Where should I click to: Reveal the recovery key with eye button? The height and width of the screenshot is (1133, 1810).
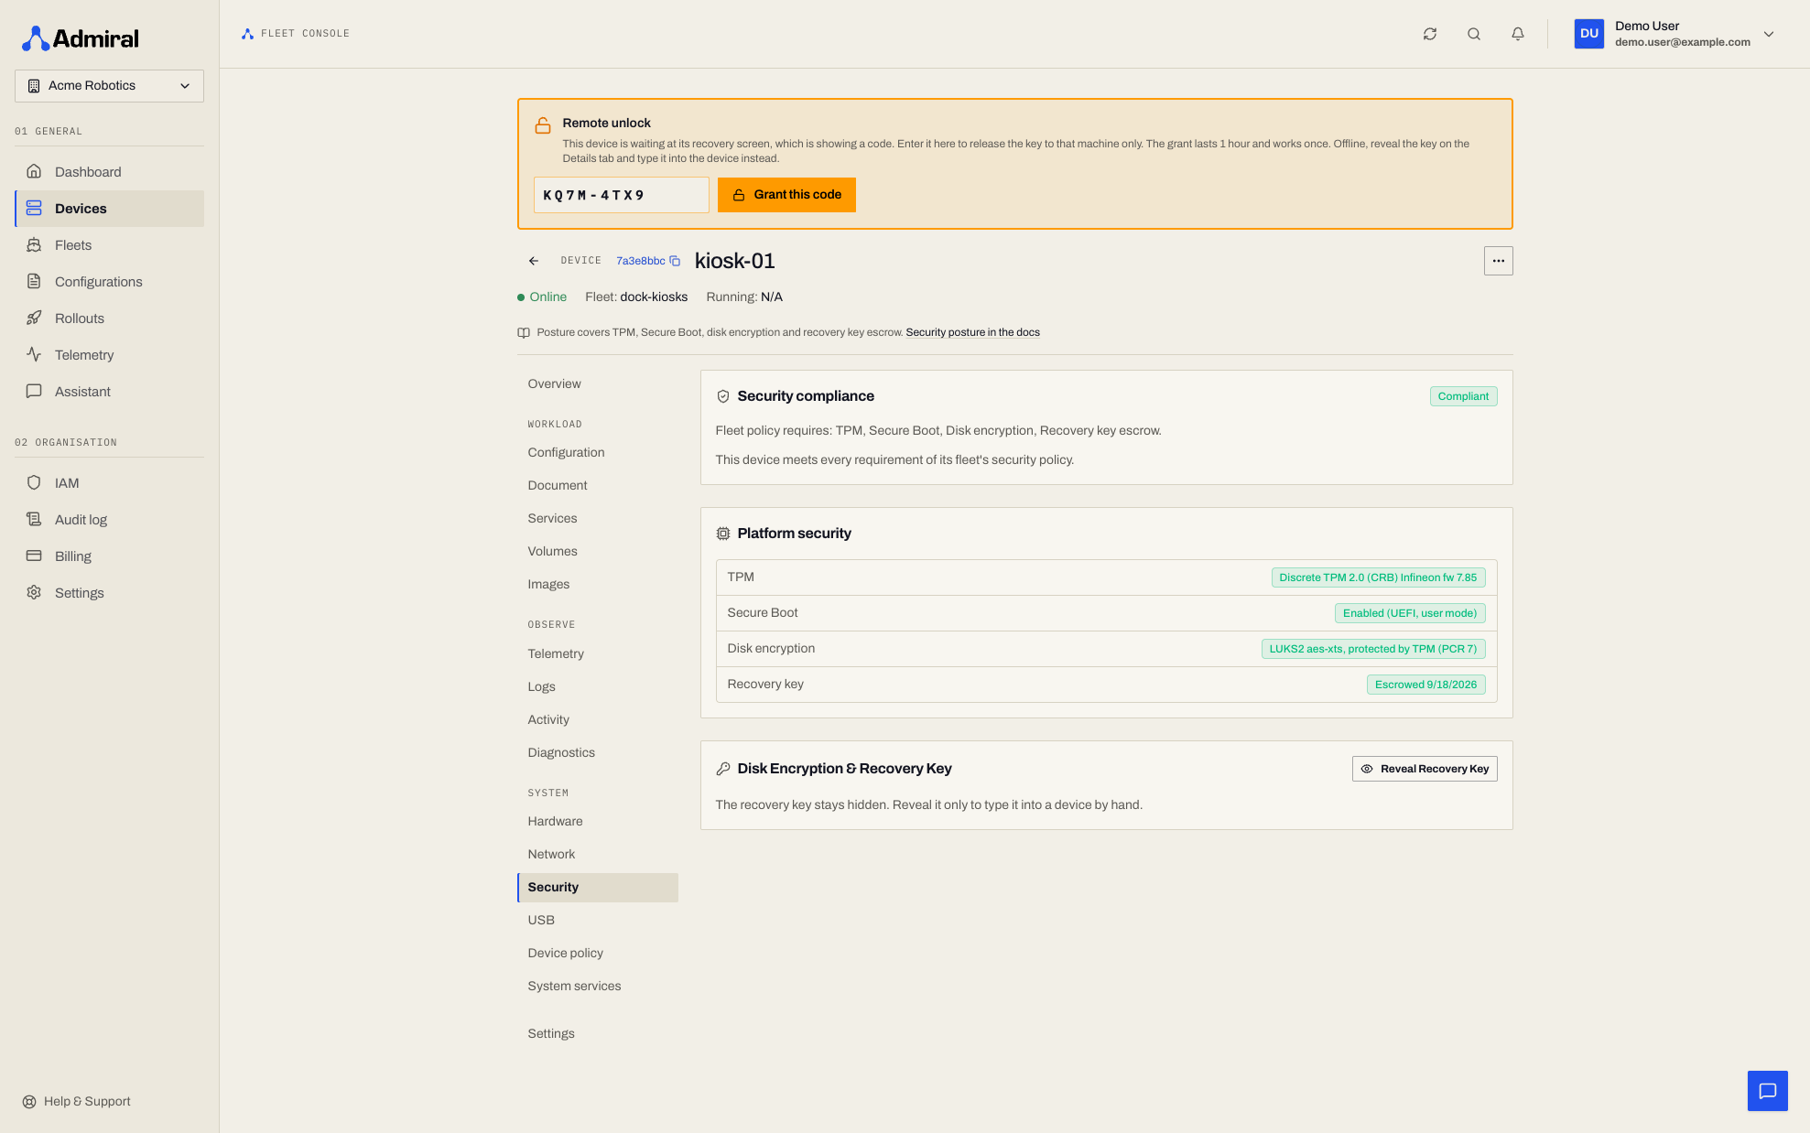click(1425, 769)
